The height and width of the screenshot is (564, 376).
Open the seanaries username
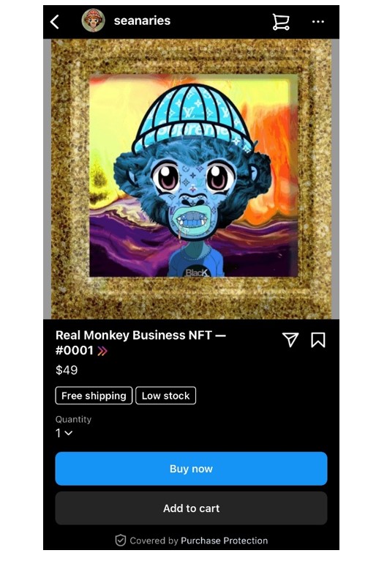tap(142, 21)
